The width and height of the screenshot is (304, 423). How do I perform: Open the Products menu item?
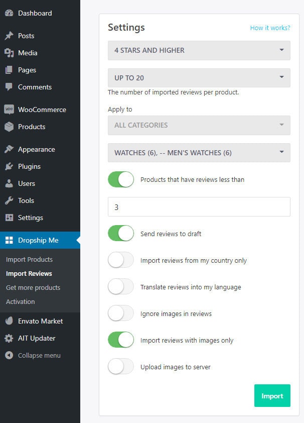coord(40,127)
